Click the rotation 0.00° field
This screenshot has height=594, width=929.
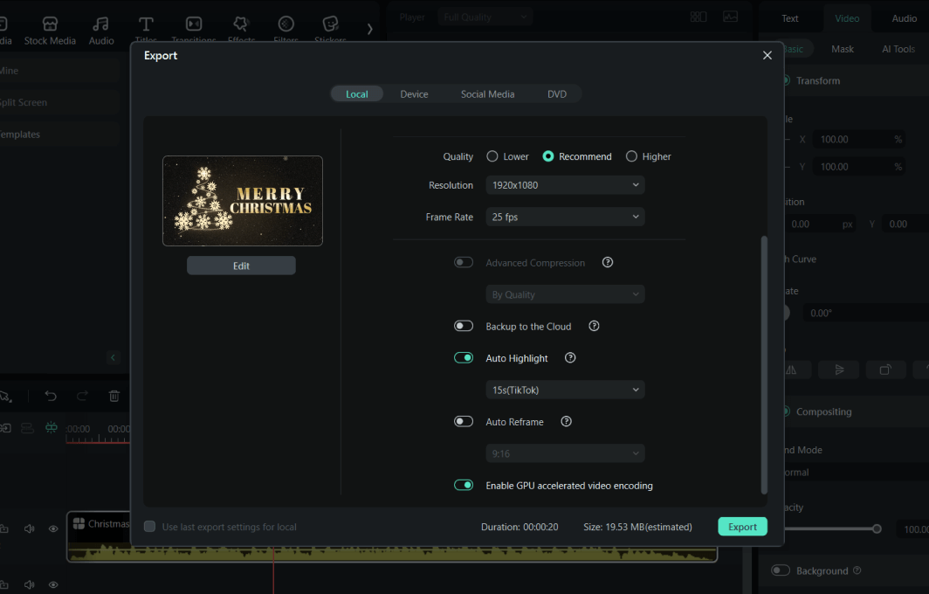865,313
